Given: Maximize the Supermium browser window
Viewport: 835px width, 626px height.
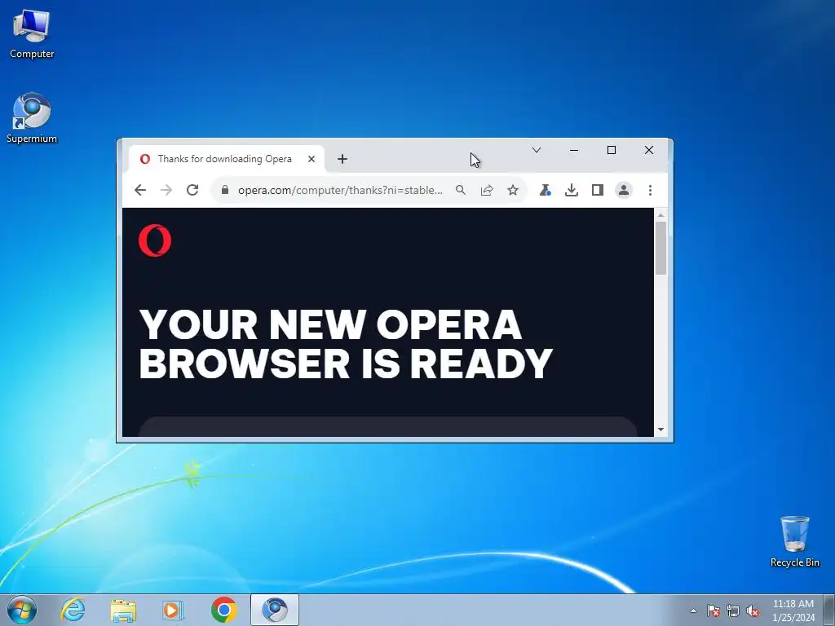Looking at the screenshot, I should [612, 150].
